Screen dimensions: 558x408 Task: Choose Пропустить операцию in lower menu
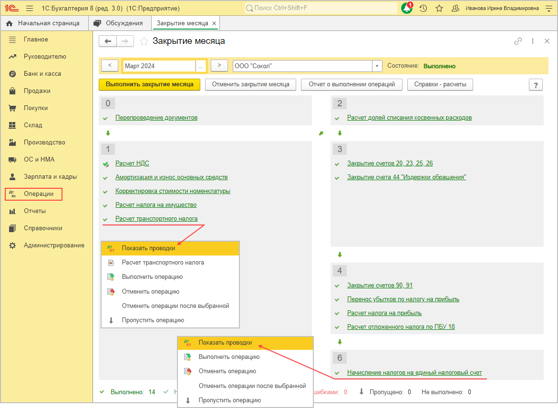pyautogui.click(x=245, y=400)
